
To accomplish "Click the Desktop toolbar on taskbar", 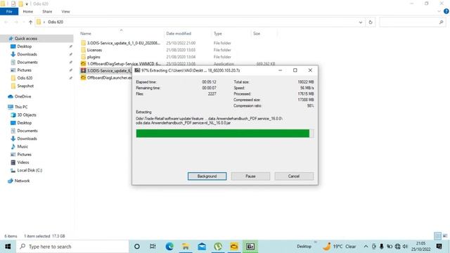I will (304, 247).
